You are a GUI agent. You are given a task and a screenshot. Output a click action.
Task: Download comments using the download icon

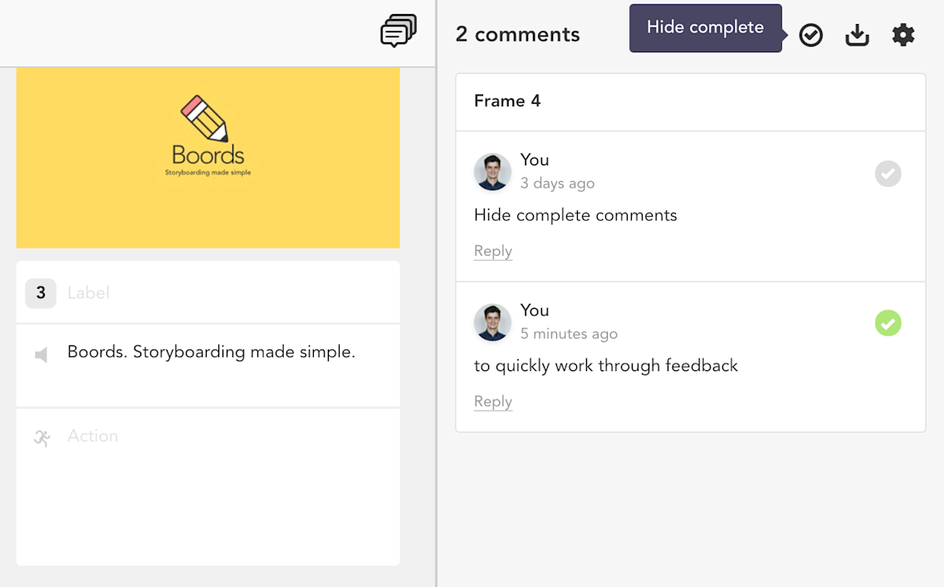coord(857,35)
